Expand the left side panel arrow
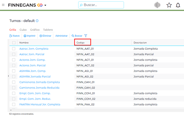184x116 pixels. (x=9, y=76)
